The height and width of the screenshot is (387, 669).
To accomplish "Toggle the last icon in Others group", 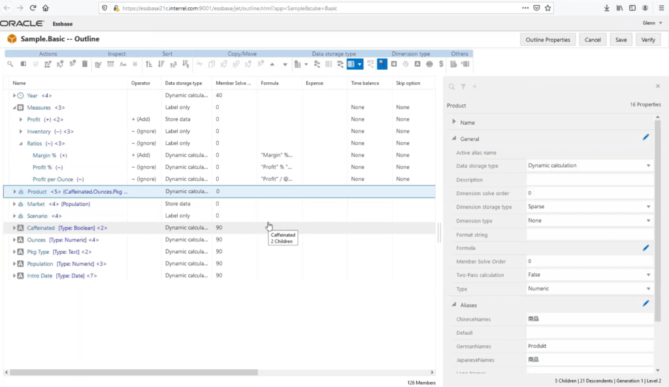I will click(465, 64).
